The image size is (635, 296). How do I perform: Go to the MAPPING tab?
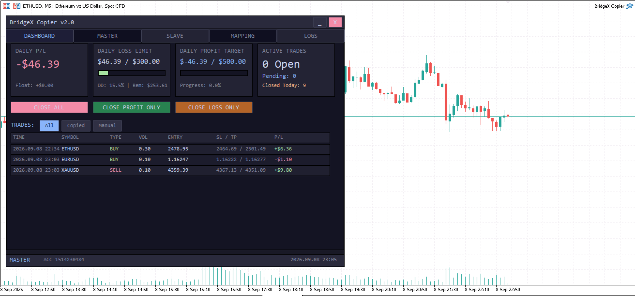tap(243, 36)
